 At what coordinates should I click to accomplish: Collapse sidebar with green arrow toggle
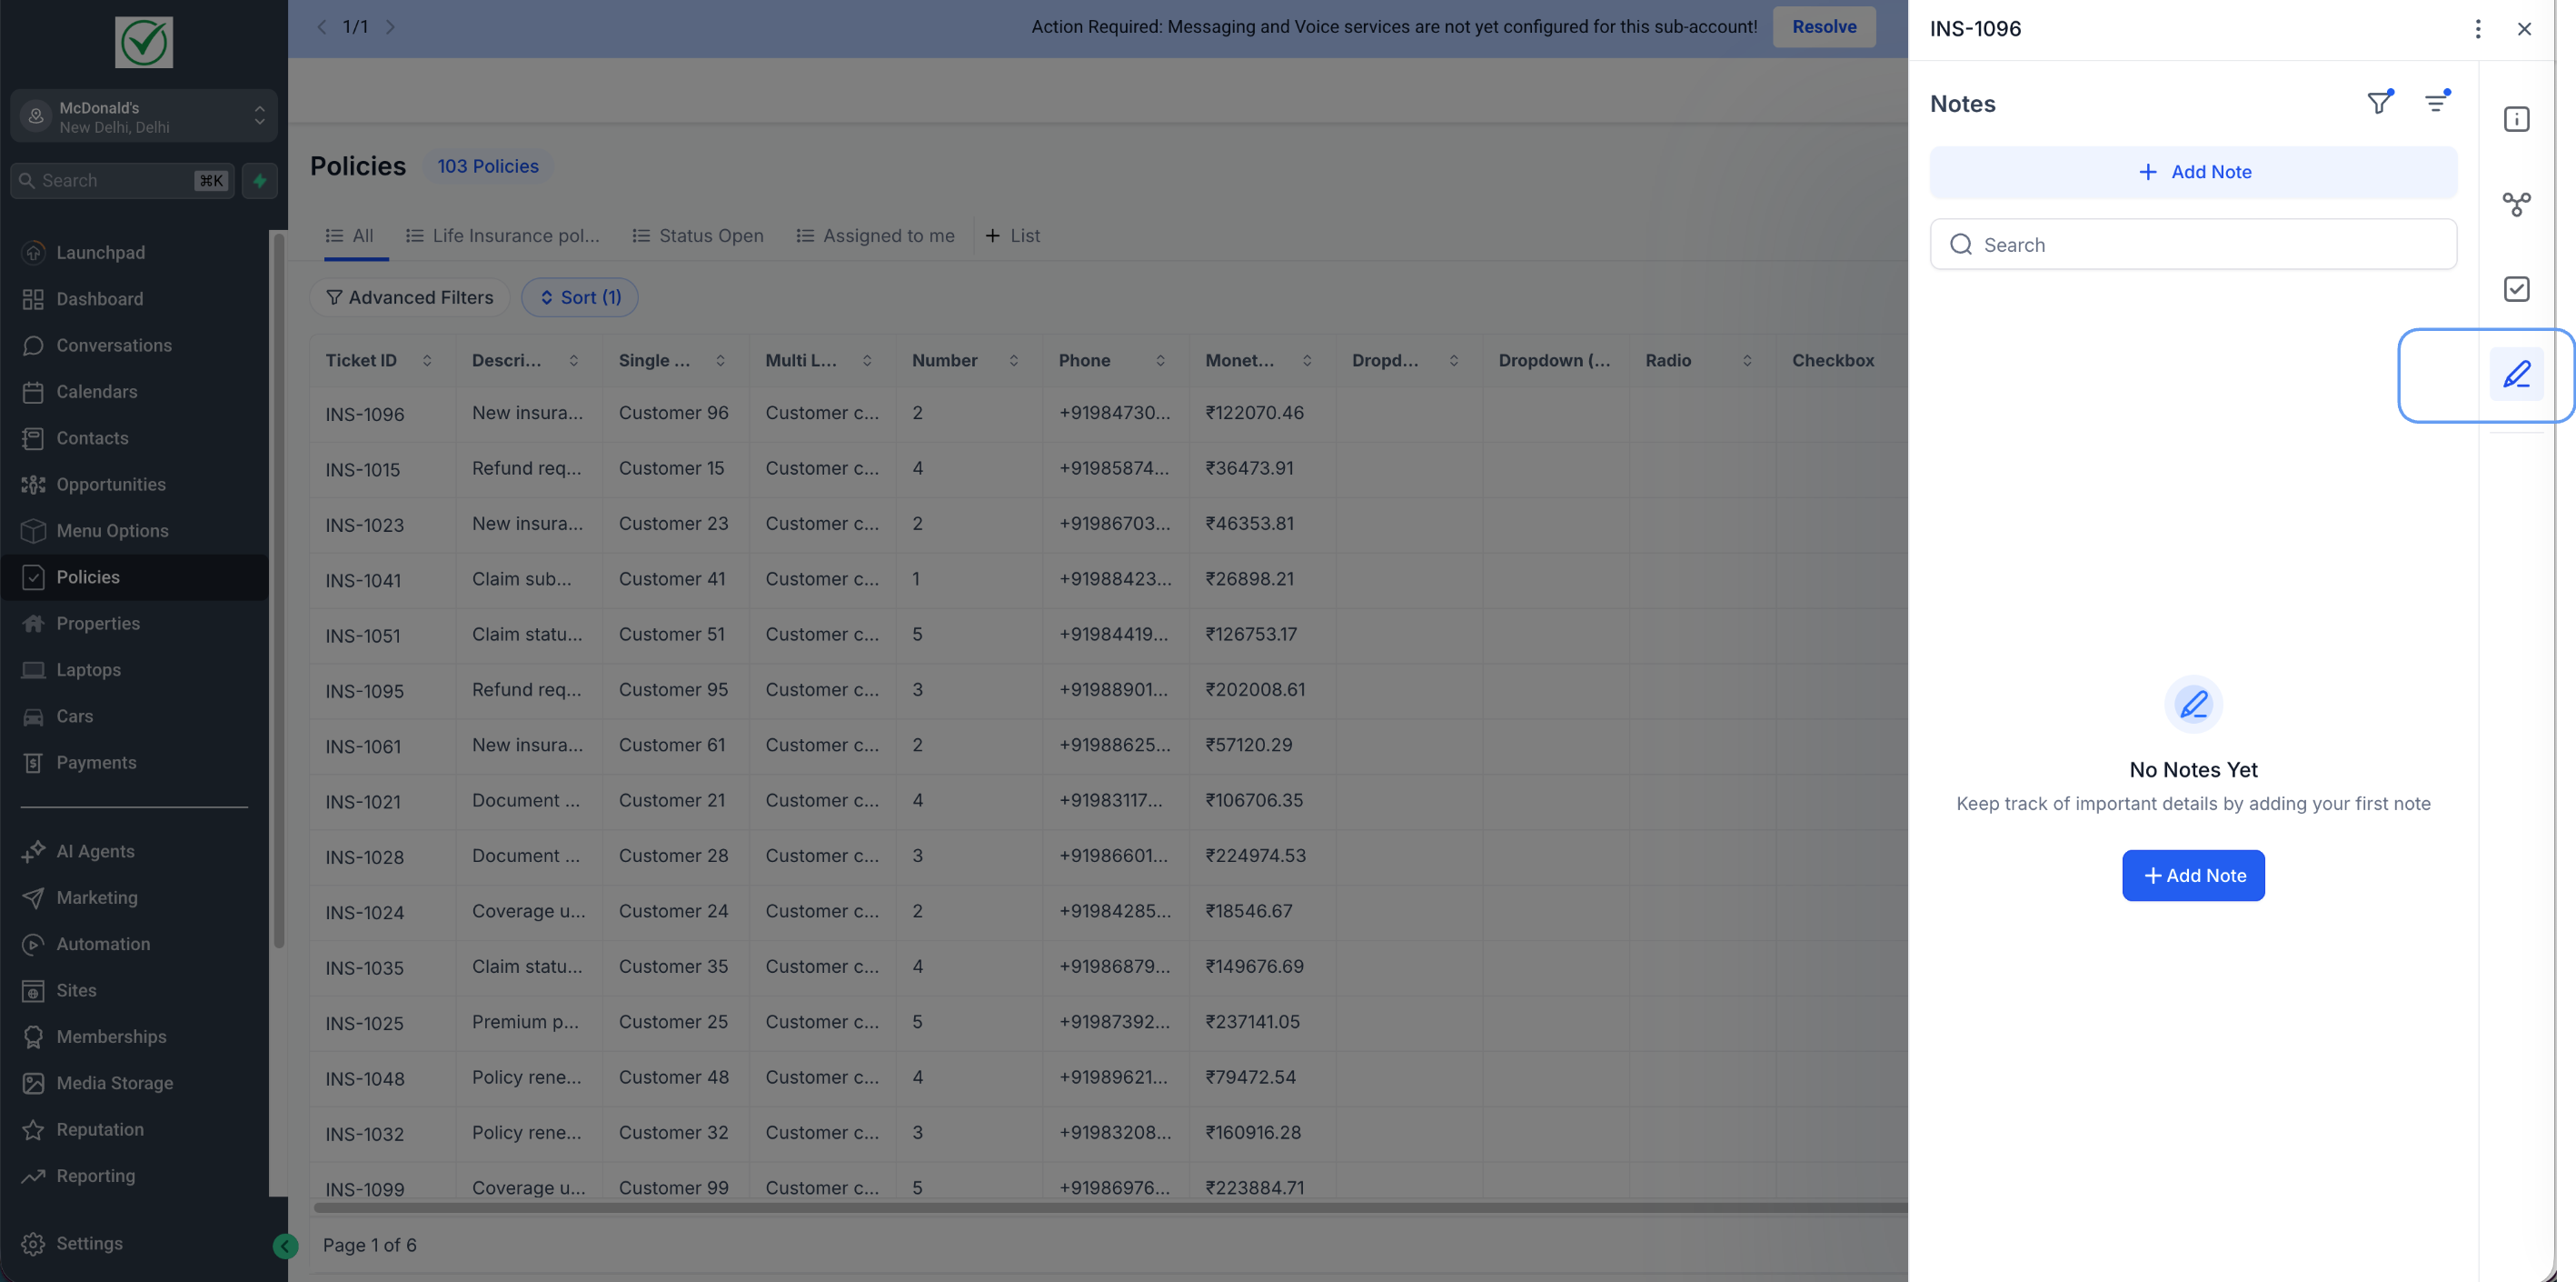(x=285, y=1246)
